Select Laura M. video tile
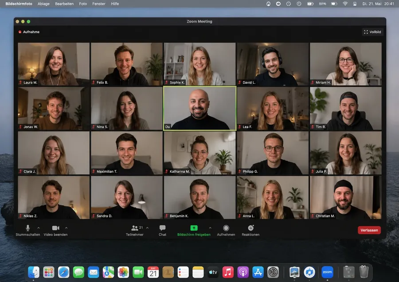Screen dimensions: 399x282 point(54,64)
